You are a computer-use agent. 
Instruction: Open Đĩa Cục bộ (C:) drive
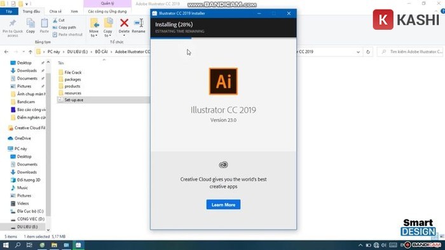pyautogui.click(x=30, y=211)
